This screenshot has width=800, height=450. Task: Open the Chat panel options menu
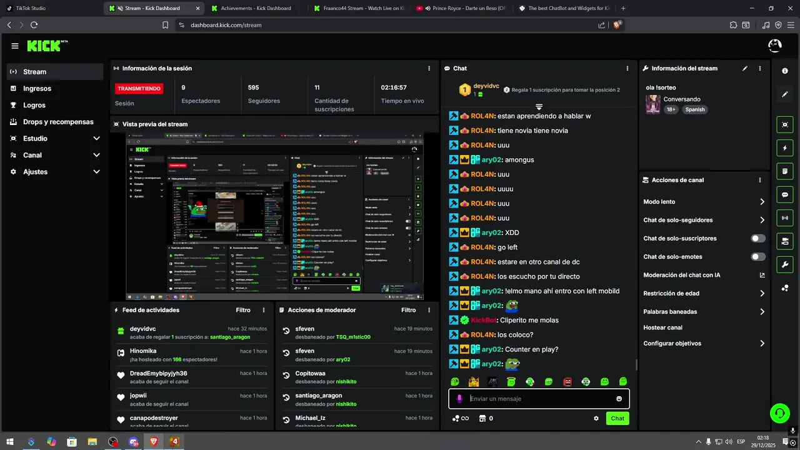coord(627,68)
